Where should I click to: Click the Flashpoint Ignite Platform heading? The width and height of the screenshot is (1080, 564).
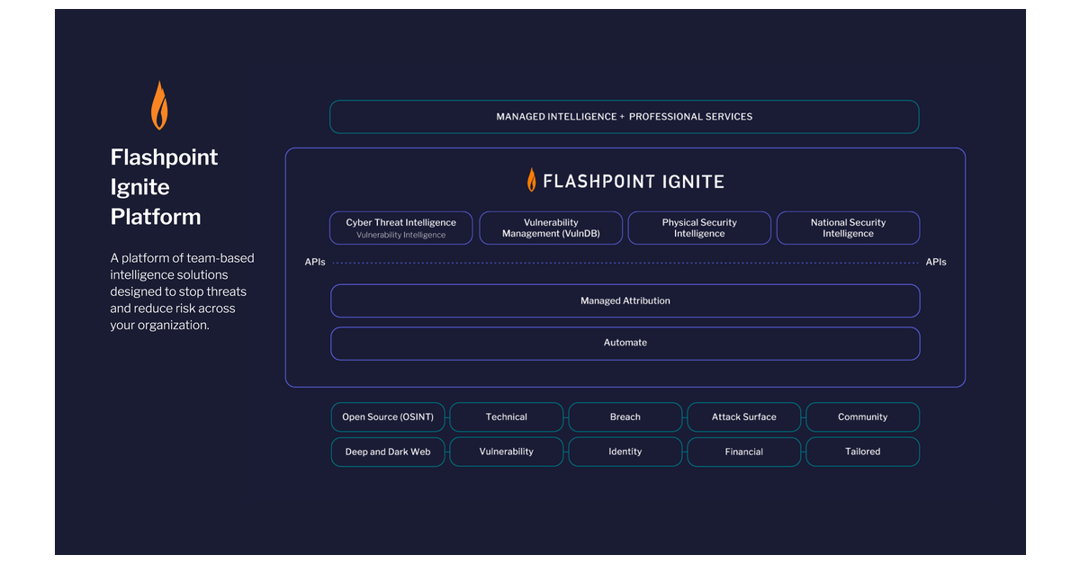[165, 187]
